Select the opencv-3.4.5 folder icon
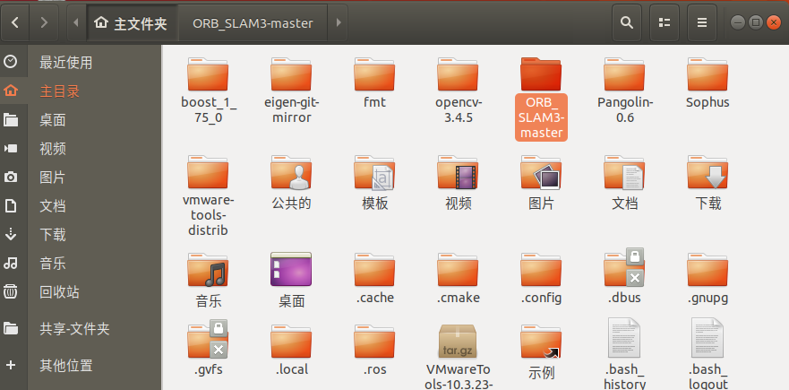The image size is (789, 390). tap(458, 74)
